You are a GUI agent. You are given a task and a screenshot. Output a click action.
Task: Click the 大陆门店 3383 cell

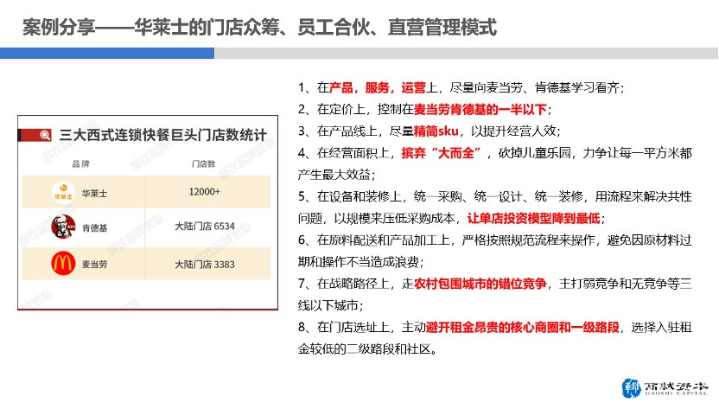point(205,265)
